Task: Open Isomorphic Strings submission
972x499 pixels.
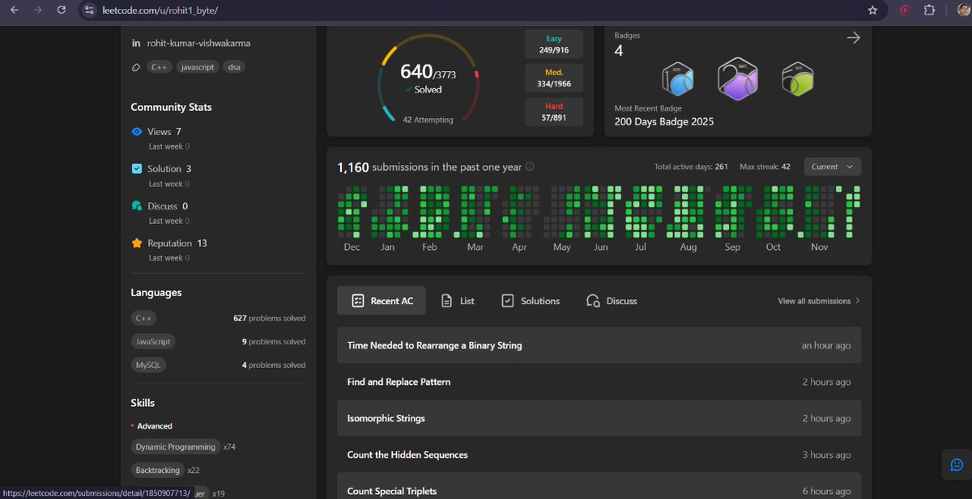Action: [599, 418]
